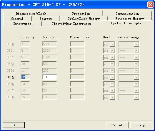Click the OB35 execution field showing 100
The height and width of the screenshot is (131, 155).
click(50, 77)
